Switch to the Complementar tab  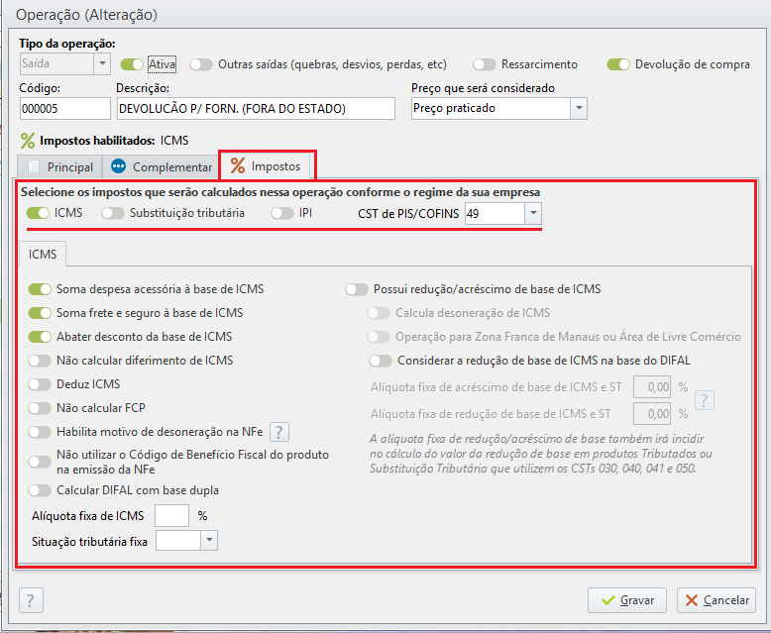tap(162, 167)
